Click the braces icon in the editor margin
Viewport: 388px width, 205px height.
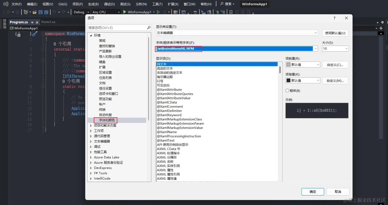[18, 34]
